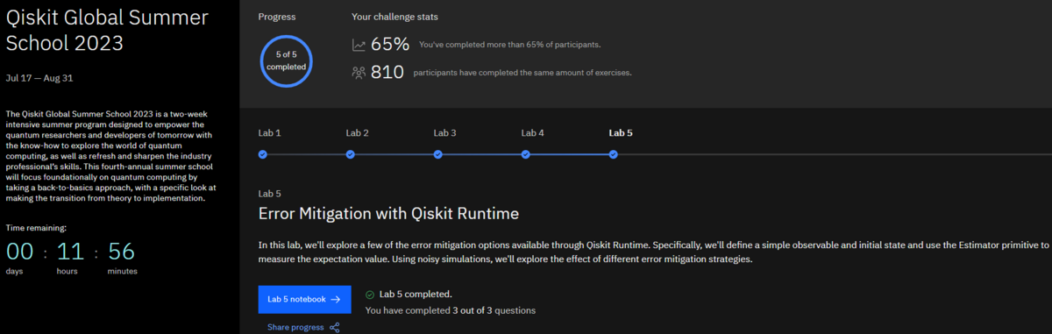Click the 11 hours countdown value
The image size is (1052, 334).
coord(70,252)
